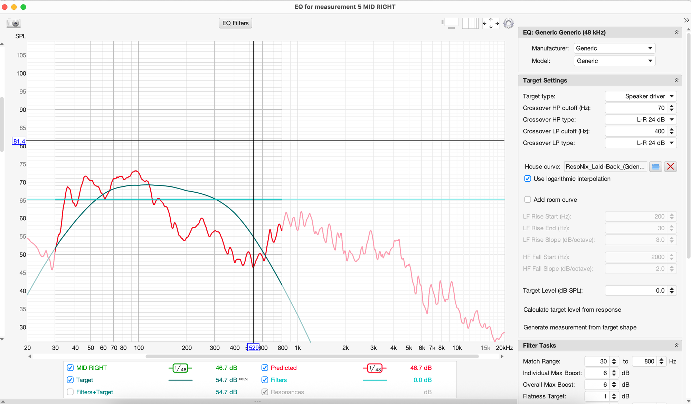Viewport: 691px width, 404px height.
Task: Open the Manufacturer dropdown
Action: click(614, 48)
